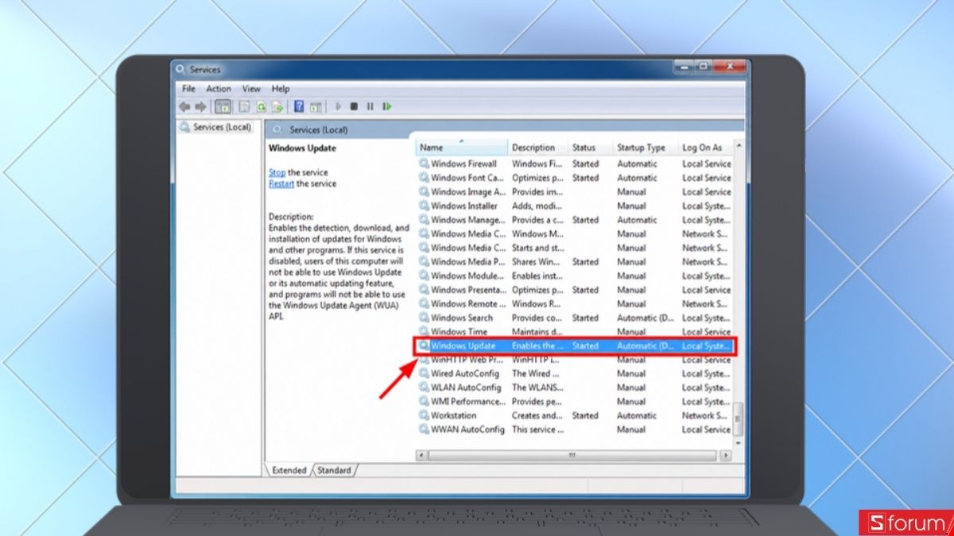Viewport: 954px width, 536px height.
Task: Click the Back arrow toolbar icon
Action: point(184,106)
